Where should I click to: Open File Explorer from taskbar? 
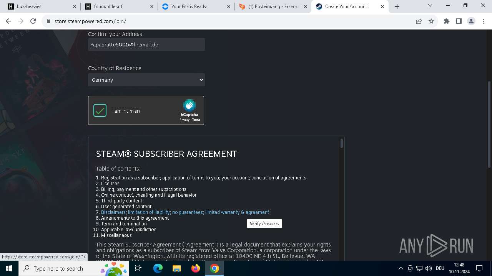click(x=176, y=268)
